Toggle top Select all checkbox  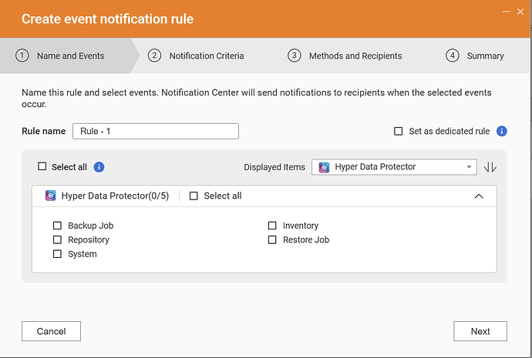pyautogui.click(x=42, y=167)
